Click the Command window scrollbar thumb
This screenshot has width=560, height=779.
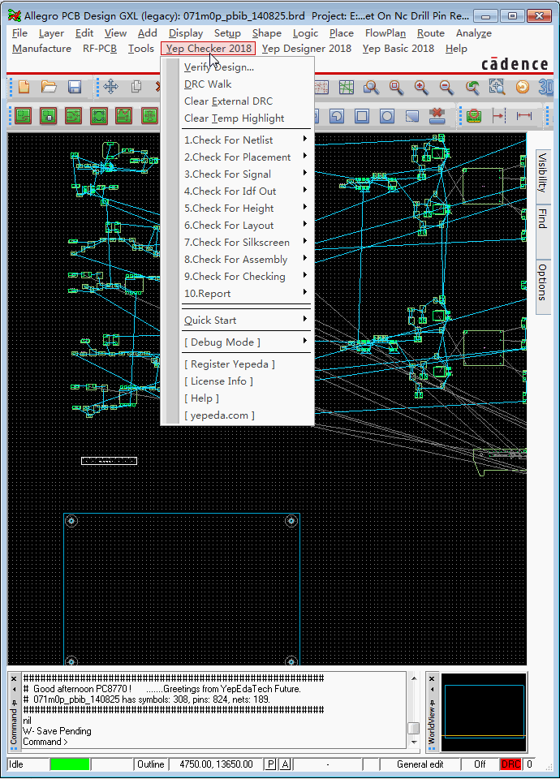click(413, 728)
